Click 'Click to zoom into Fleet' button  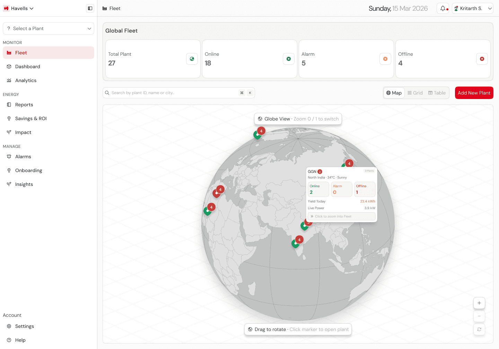(342, 216)
